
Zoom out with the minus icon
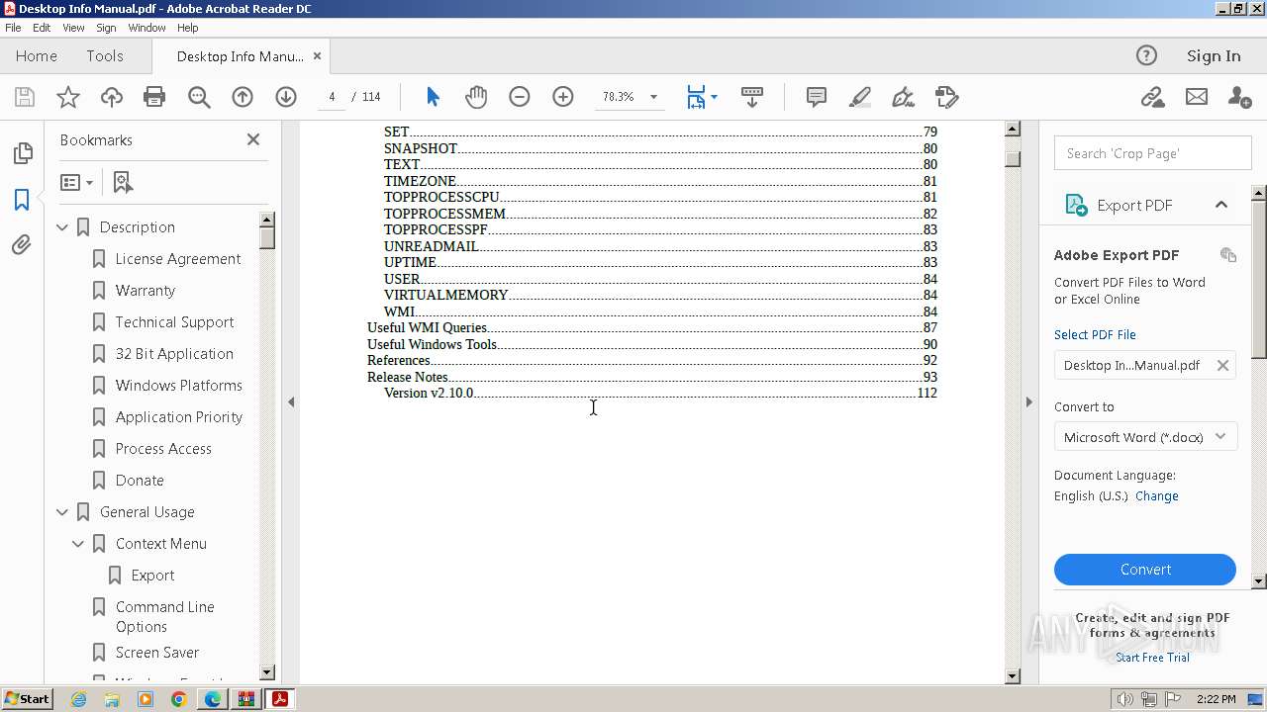click(520, 97)
